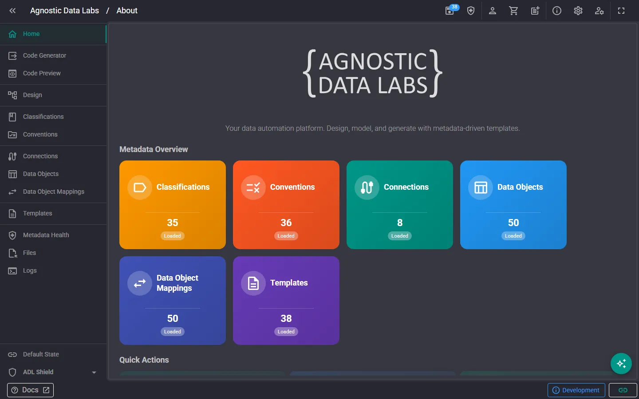Image resolution: width=639 pixels, height=399 pixels.
Task: Open the orange Classifications card
Action: point(173,205)
